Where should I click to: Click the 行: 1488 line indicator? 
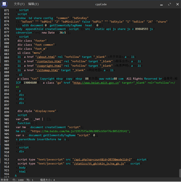pyautogui.click(x=18, y=180)
